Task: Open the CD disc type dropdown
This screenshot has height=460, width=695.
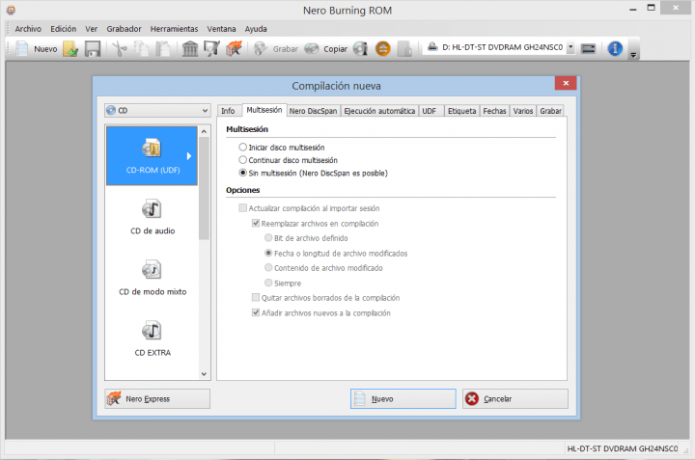Action: 157,110
